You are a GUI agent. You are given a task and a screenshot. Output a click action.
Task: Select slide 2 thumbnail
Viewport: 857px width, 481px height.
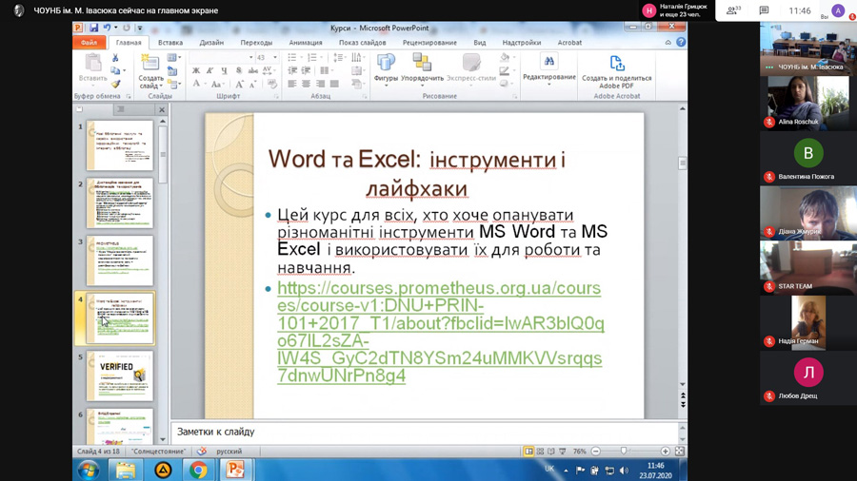(x=120, y=202)
